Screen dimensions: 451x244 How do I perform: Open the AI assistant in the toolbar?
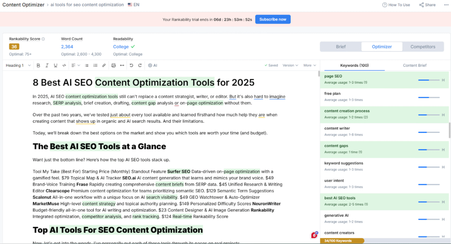(x=152, y=66)
